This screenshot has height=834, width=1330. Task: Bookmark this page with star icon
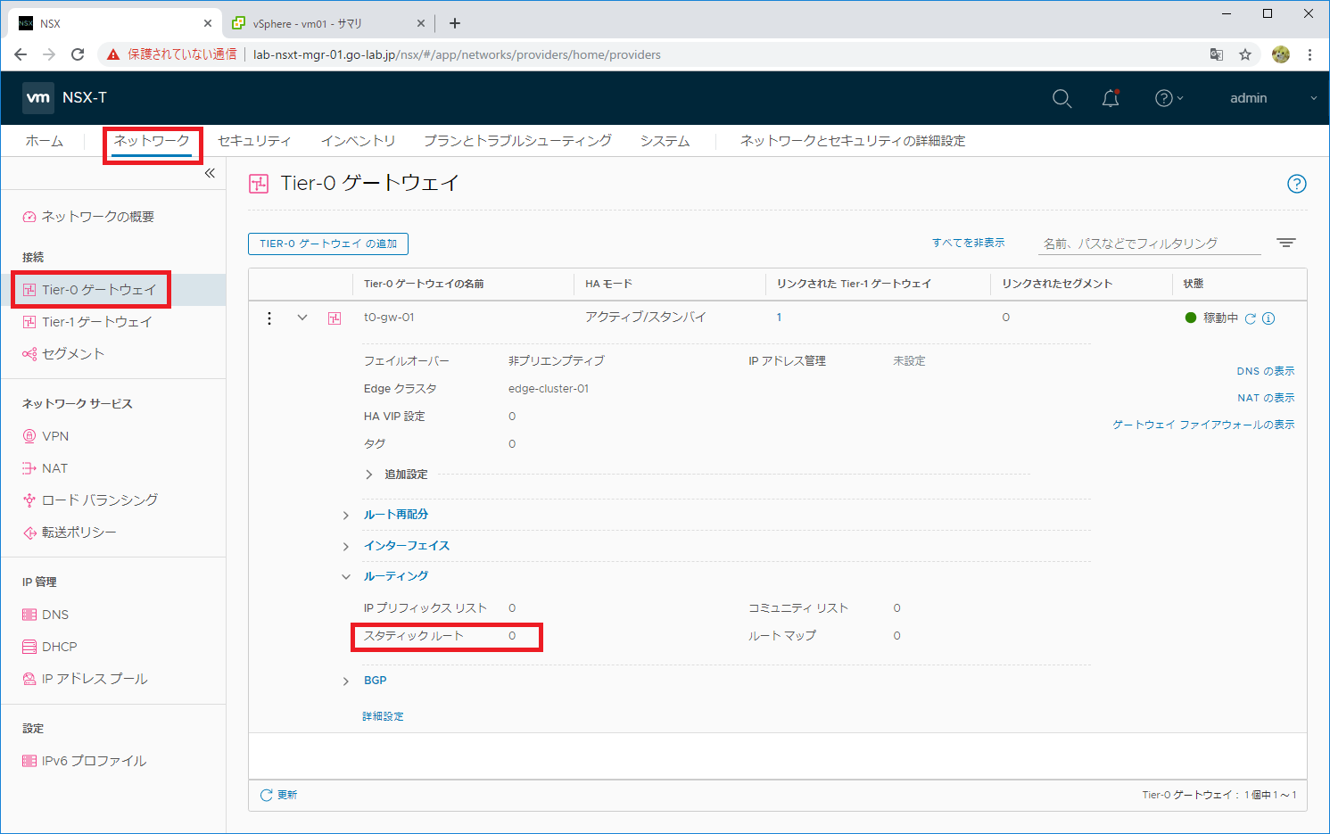tap(1245, 54)
